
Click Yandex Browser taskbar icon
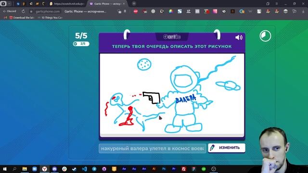click(x=45, y=169)
